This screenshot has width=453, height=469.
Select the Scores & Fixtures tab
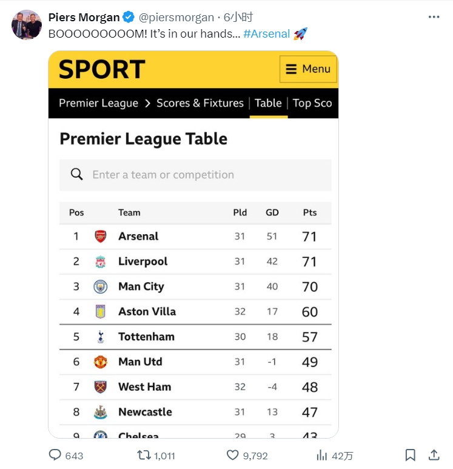(200, 103)
